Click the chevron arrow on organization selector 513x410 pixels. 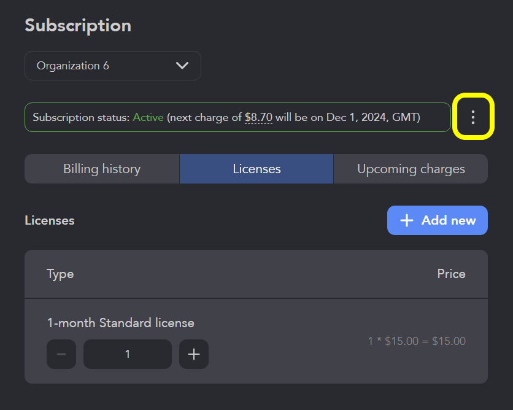click(x=182, y=65)
